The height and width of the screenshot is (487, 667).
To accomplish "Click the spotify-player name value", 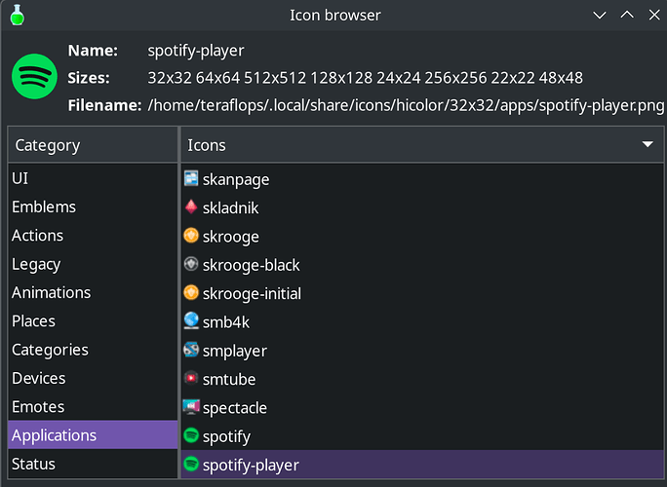I will (196, 51).
